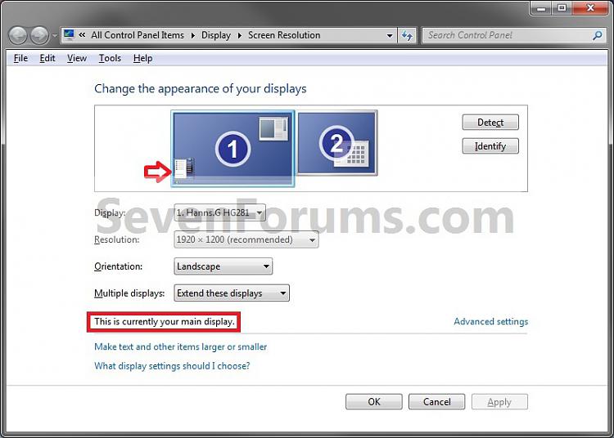Click the OK button

click(374, 402)
